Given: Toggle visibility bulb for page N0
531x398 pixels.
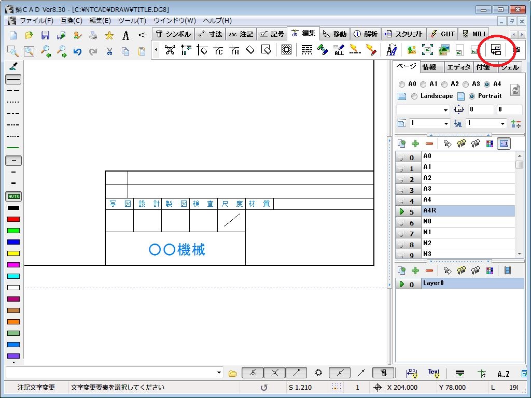Looking at the screenshot, I should point(401,223).
